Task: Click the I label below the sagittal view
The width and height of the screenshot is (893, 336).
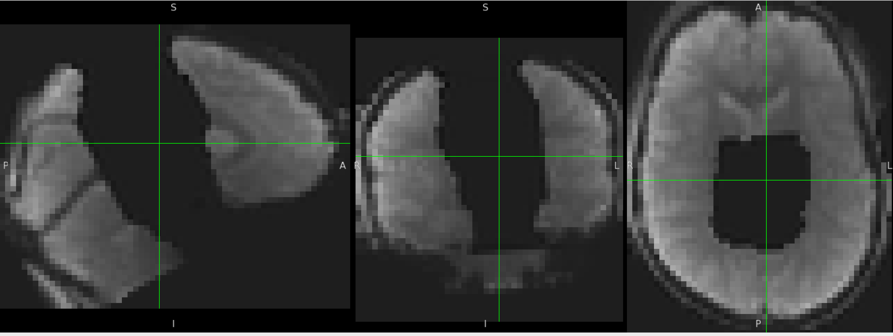Action: (x=173, y=324)
